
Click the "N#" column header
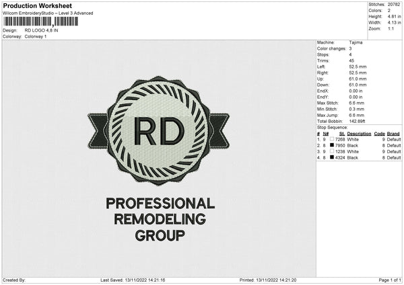tap(326, 134)
